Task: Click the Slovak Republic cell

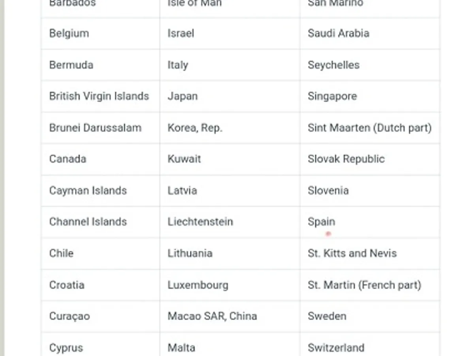Action: tap(346, 159)
